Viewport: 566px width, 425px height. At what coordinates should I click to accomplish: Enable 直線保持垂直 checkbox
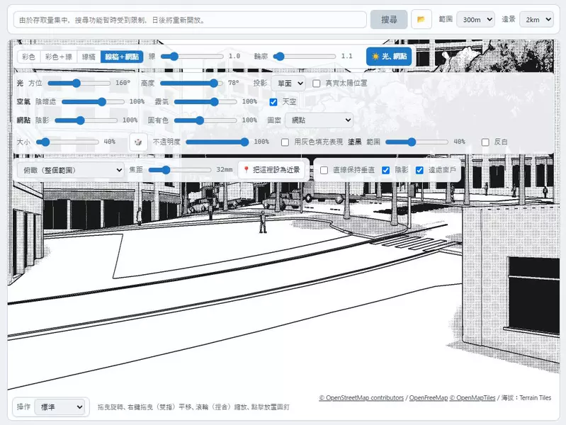[324, 170]
